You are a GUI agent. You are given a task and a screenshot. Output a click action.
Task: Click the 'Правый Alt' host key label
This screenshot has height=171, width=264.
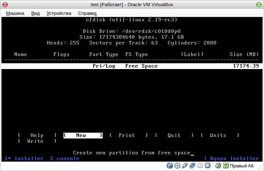click(x=242, y=166)
